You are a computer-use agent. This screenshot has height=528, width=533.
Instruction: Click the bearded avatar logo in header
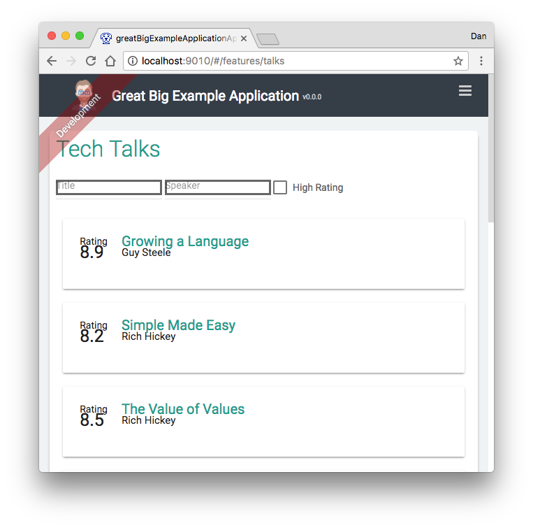click(x=84, y=95)
